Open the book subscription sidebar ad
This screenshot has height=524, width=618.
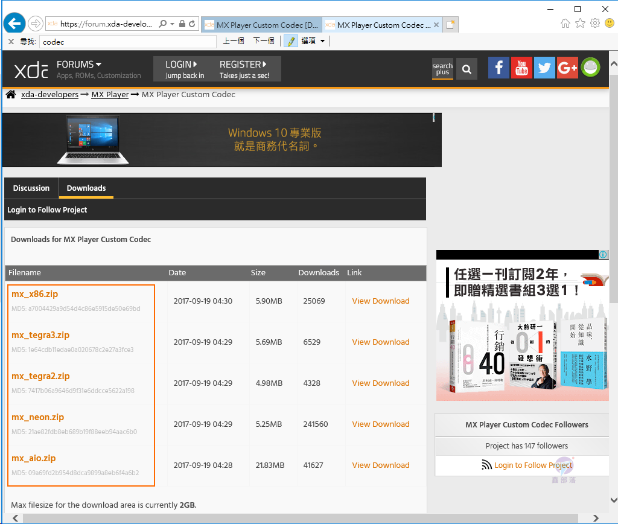[x=522, y=329]
